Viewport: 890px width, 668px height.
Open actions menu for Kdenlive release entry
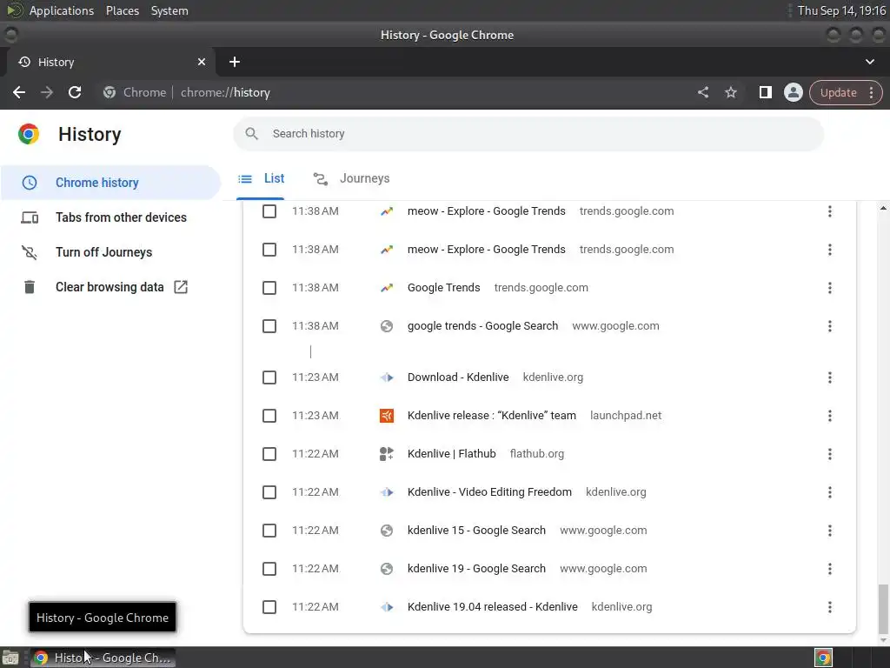tap(829, 416)
